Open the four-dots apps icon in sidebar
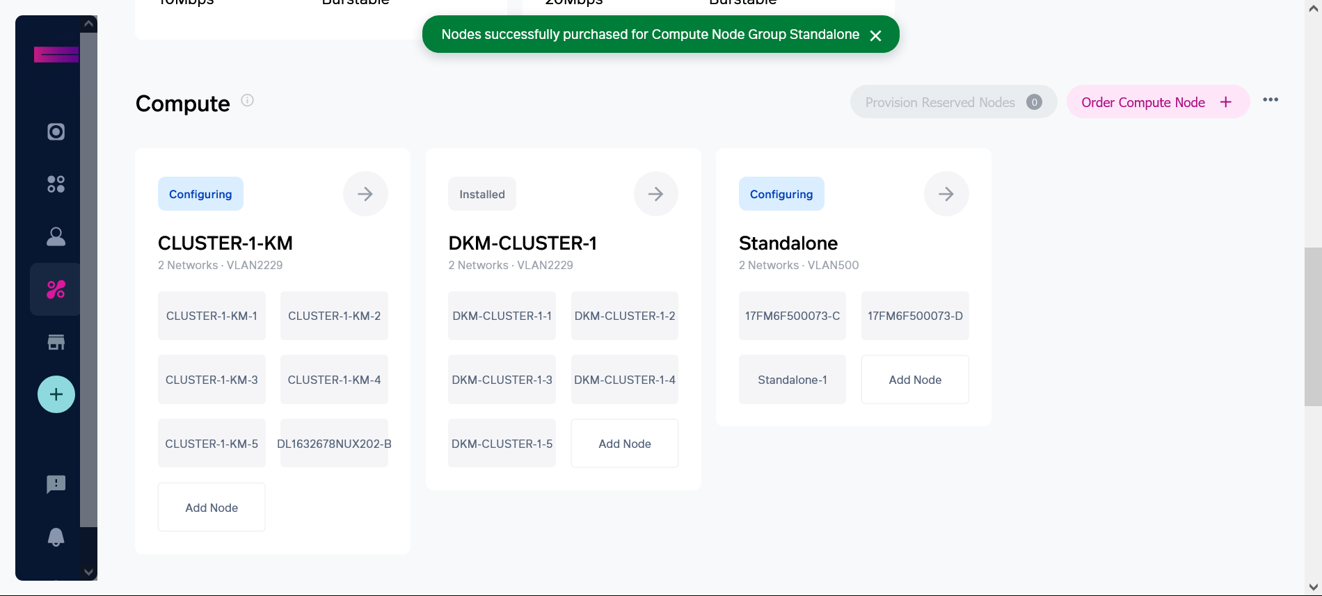The image size is (1322, 596). click(56, 184)
